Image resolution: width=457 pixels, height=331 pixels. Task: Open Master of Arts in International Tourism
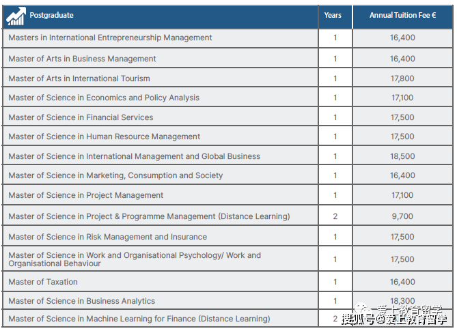(x=79, y=78)
